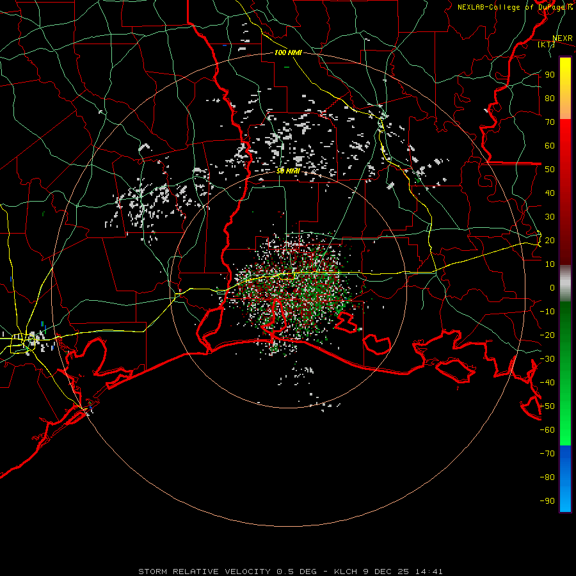Click the 80 value on the velocity scale

[x=550, y=98]
